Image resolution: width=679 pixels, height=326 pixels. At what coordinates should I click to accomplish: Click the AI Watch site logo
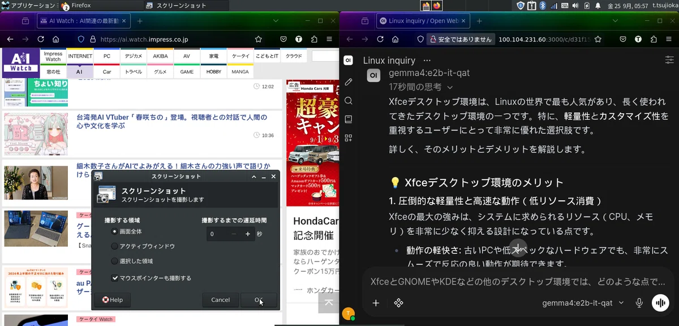click(21, 63)
